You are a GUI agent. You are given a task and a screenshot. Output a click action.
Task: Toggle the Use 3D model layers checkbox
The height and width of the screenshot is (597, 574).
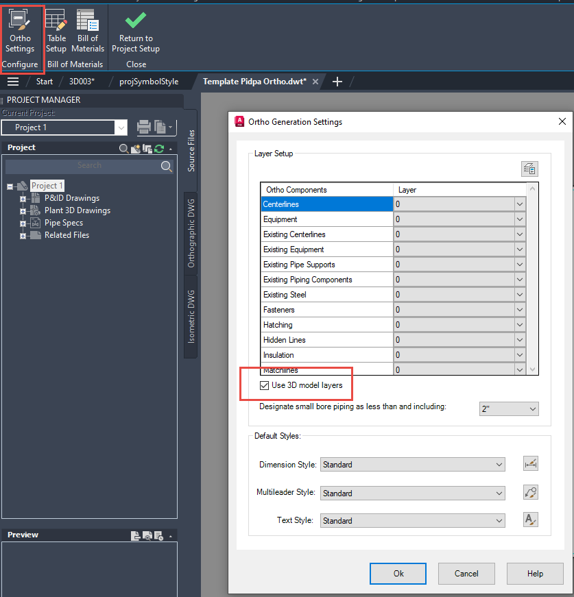[x=264, y=385]
